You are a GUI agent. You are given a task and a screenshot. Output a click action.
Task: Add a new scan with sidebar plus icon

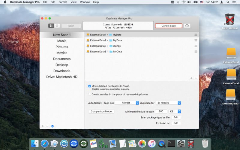pos(43,126)
